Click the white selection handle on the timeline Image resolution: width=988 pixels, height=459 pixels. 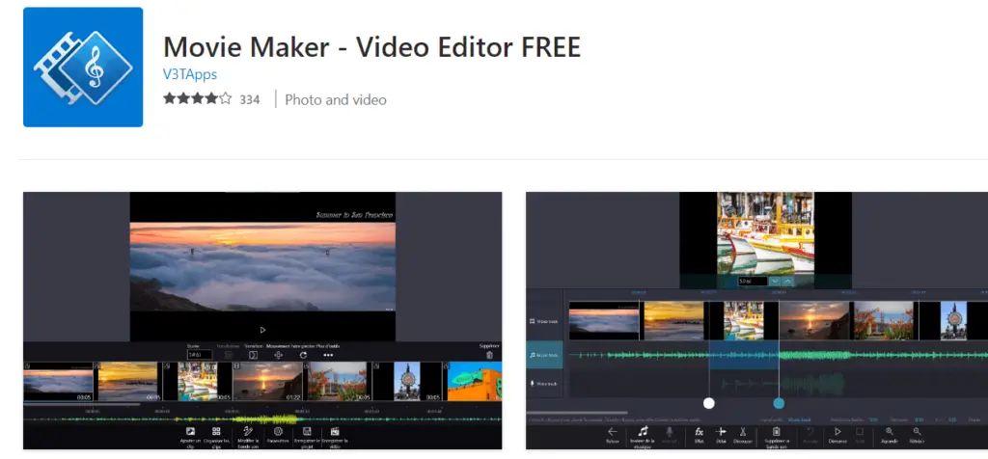[x=709, y=403]
